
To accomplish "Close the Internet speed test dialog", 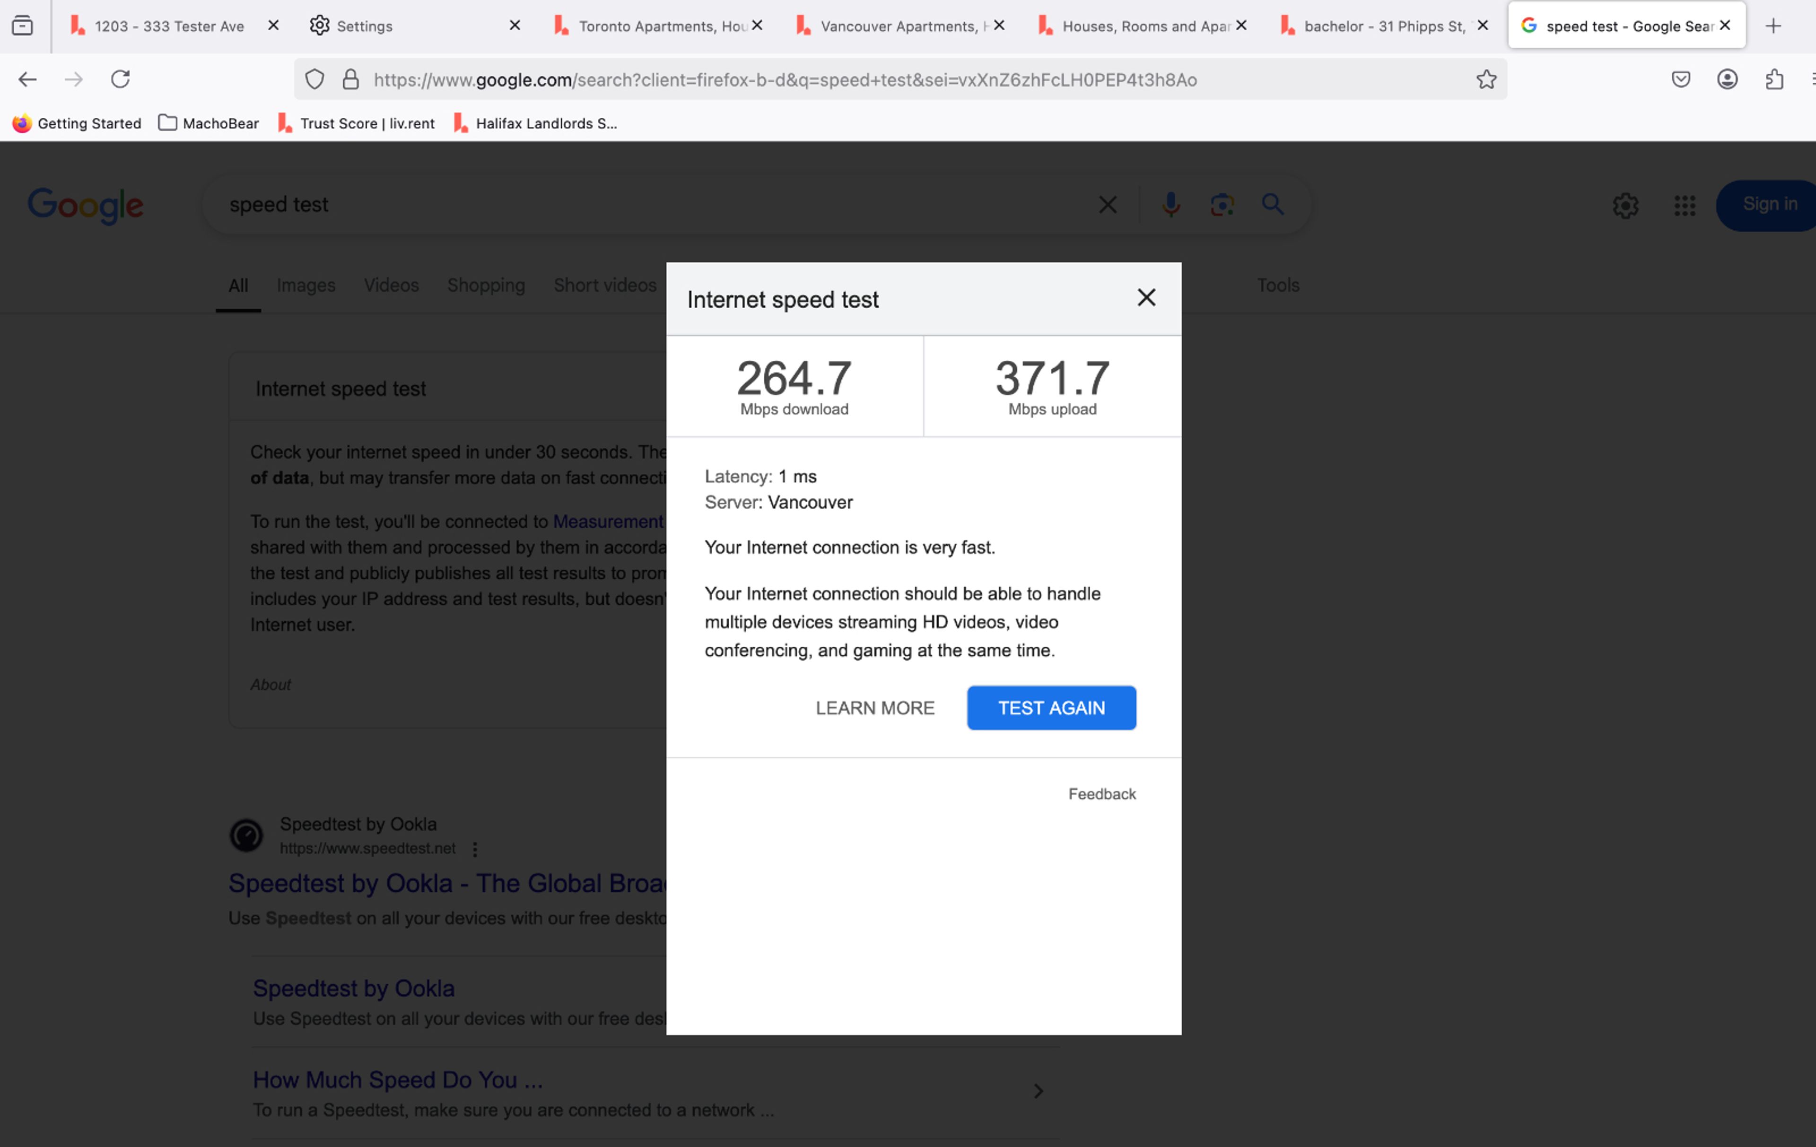I will [x=1145, y=298].
